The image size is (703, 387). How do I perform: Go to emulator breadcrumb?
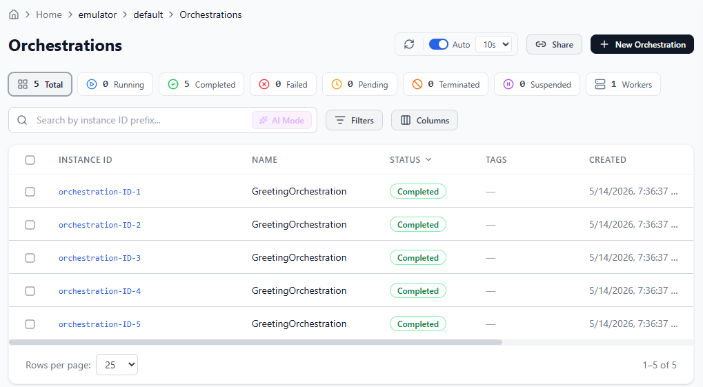coord(97,14)
